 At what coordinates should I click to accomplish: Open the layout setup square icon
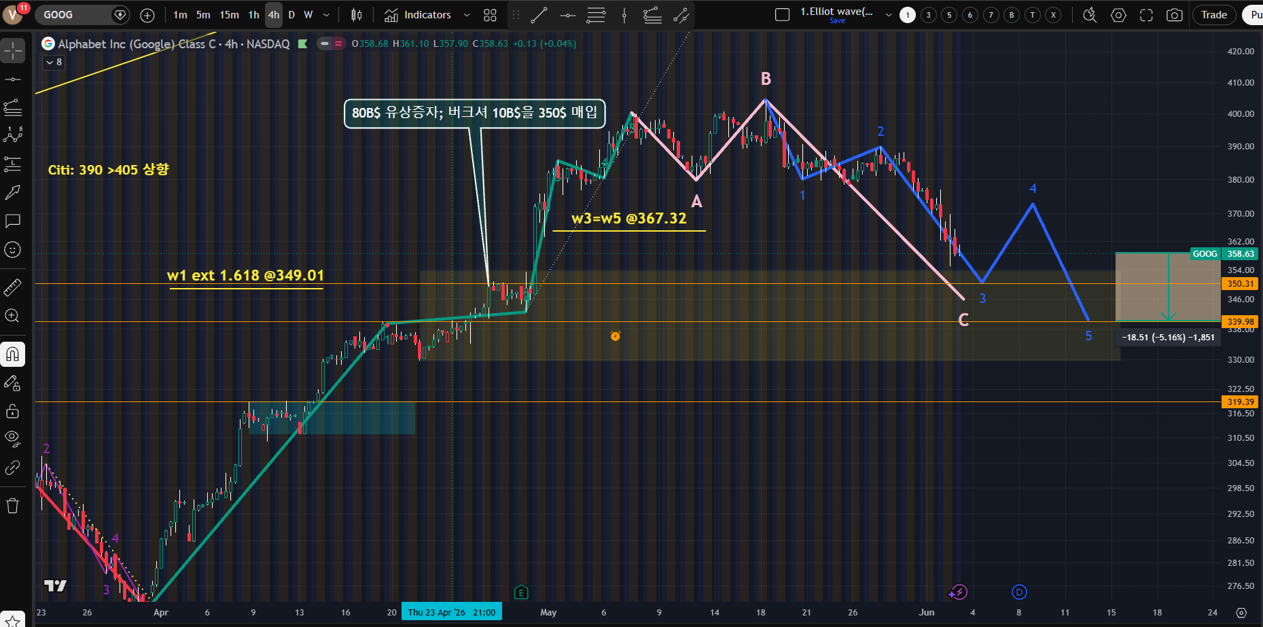pos(782,15)
